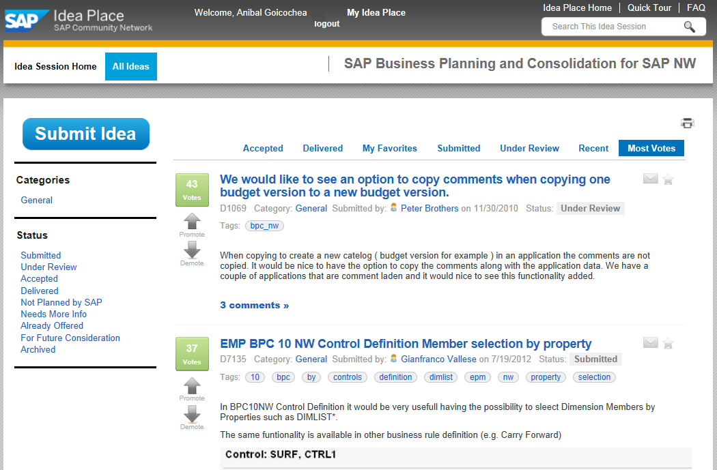Promote the EMP BPC 10 idea
717x470 pixels.
[x=192, y=386]
